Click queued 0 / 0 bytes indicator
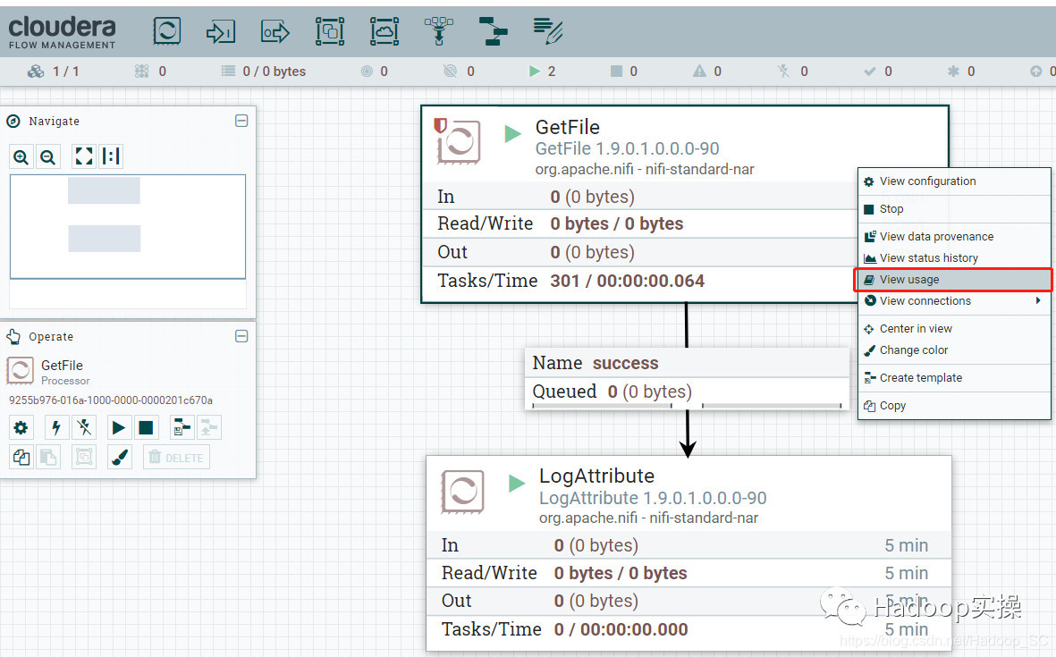 264,72
